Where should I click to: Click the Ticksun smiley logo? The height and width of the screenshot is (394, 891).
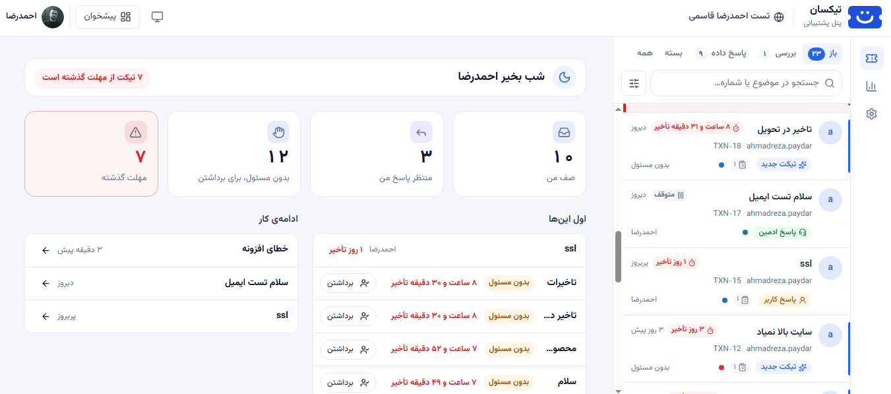tap(864, 17)
